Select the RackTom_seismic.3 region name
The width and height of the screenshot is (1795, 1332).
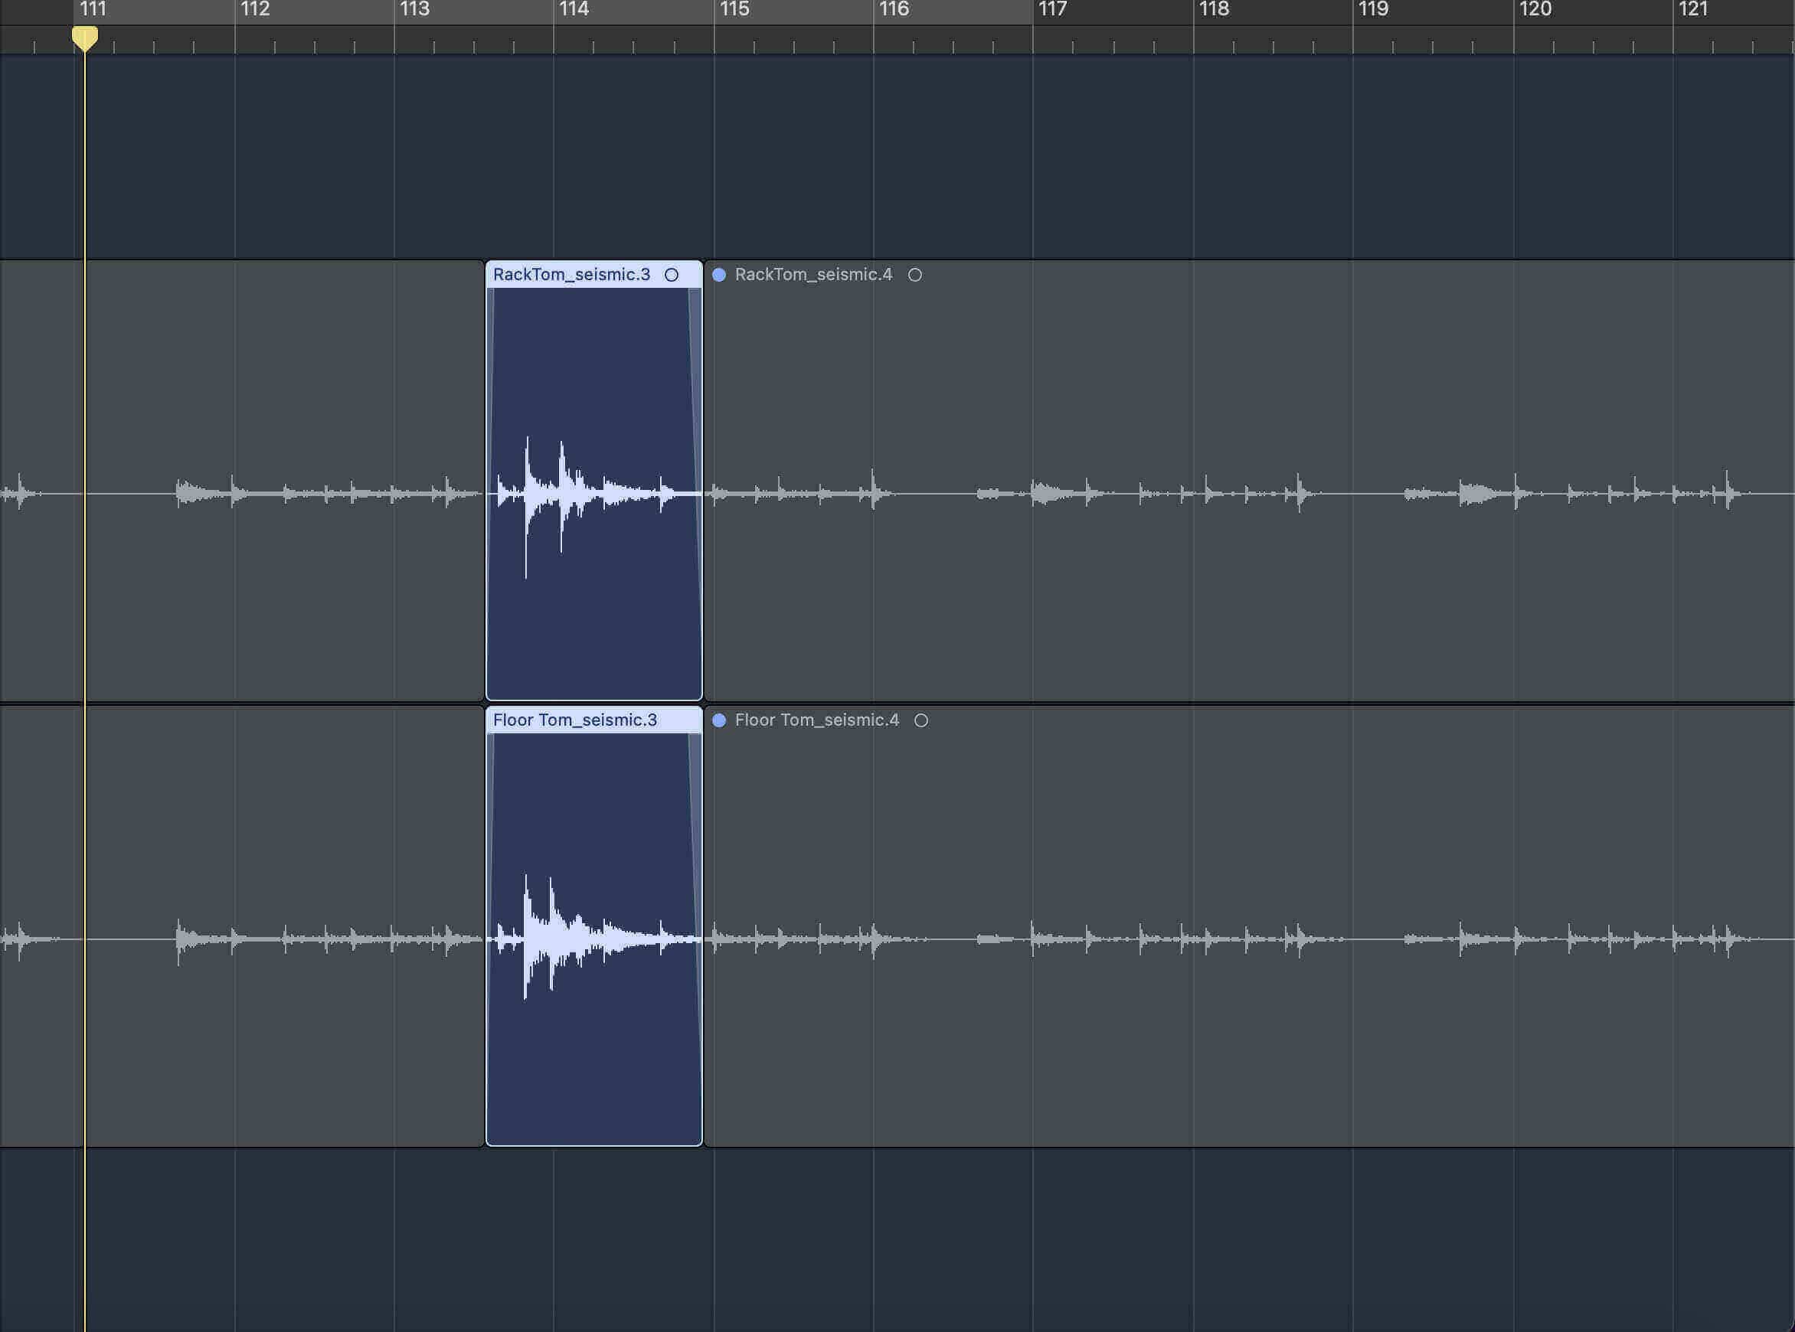click(x=572, y=275)
